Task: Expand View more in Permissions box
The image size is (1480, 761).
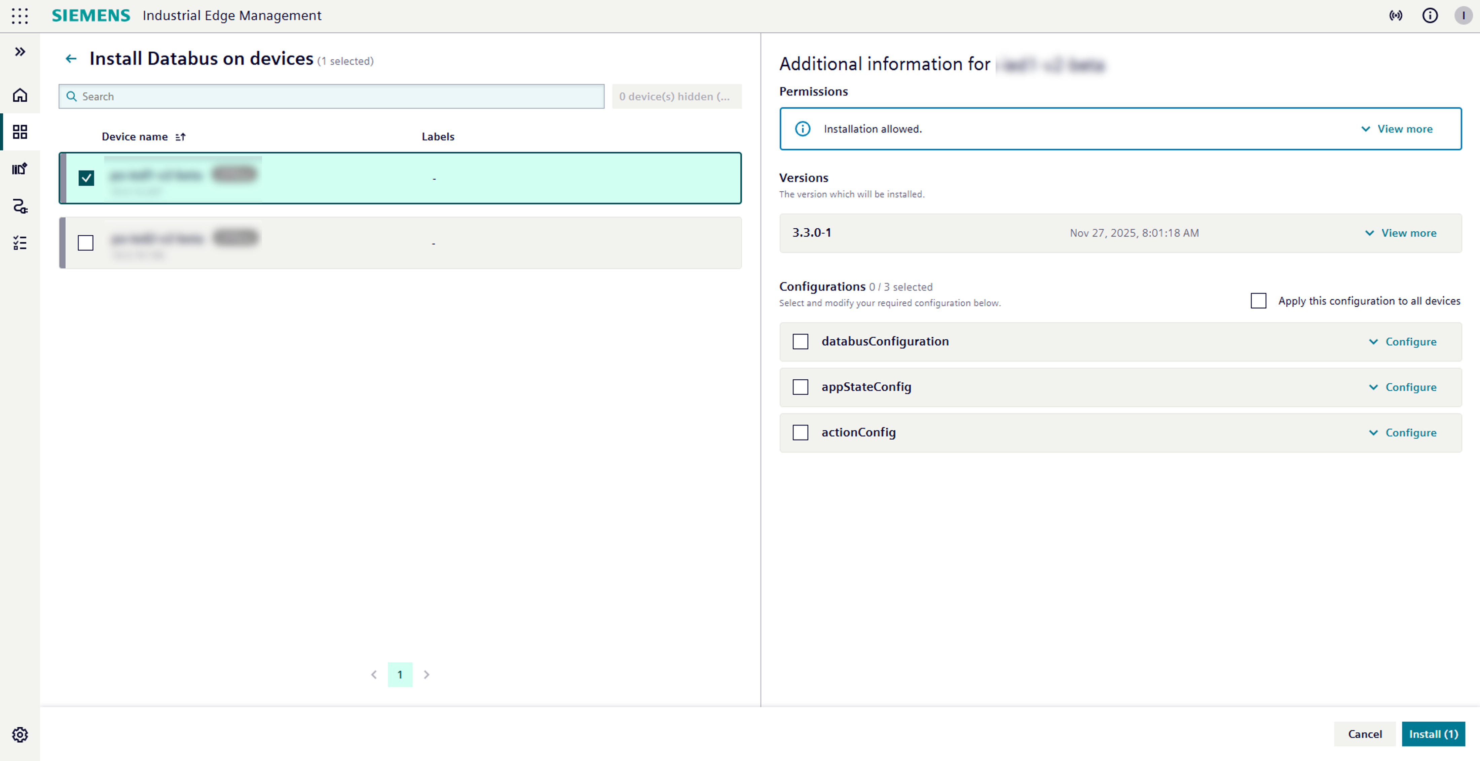Action: 1397,129
